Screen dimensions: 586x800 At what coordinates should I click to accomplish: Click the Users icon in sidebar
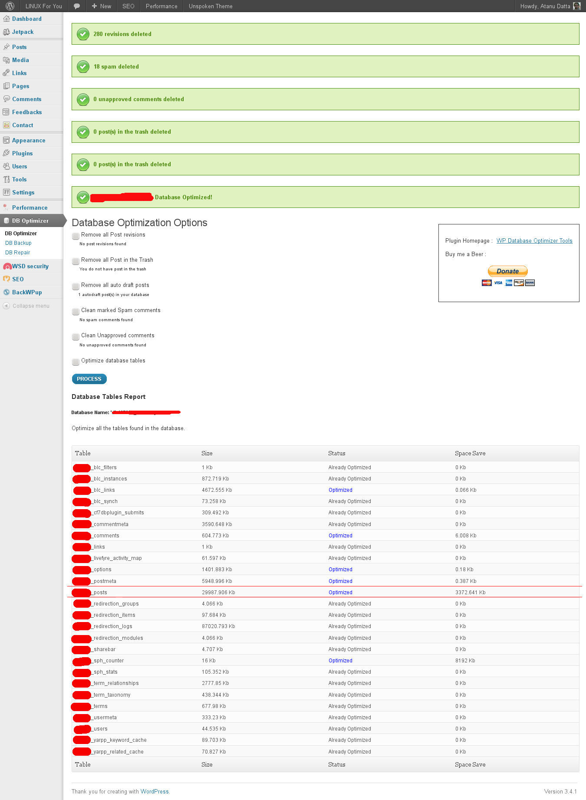(6, 166)
